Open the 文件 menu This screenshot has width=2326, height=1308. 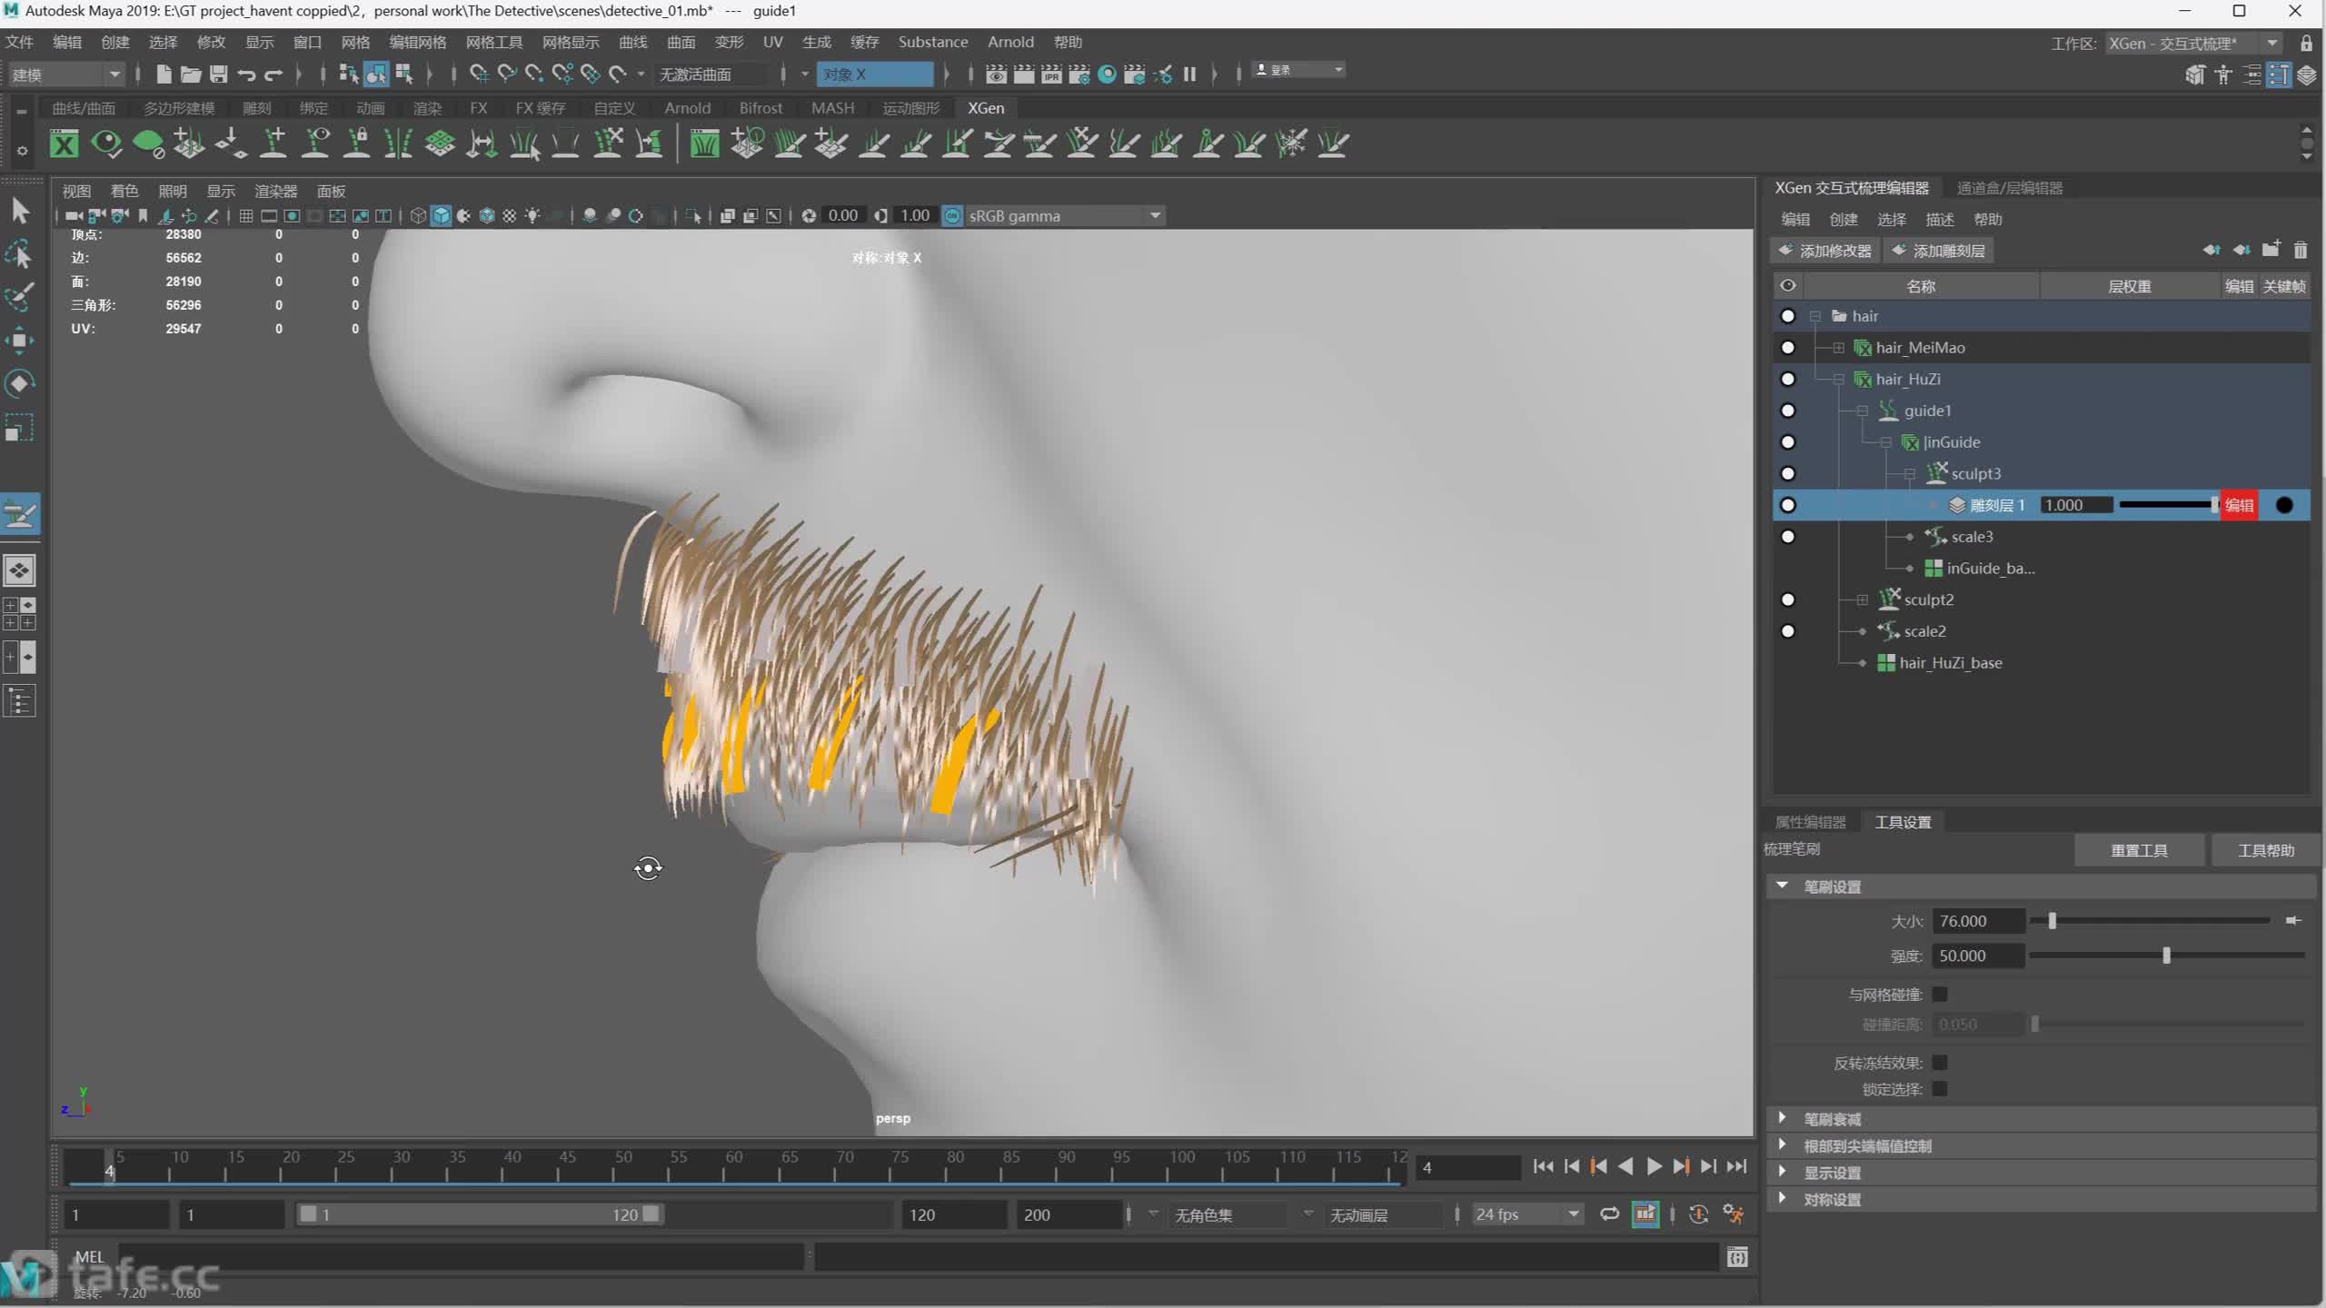pyautogui.click(x=19, y=42)
